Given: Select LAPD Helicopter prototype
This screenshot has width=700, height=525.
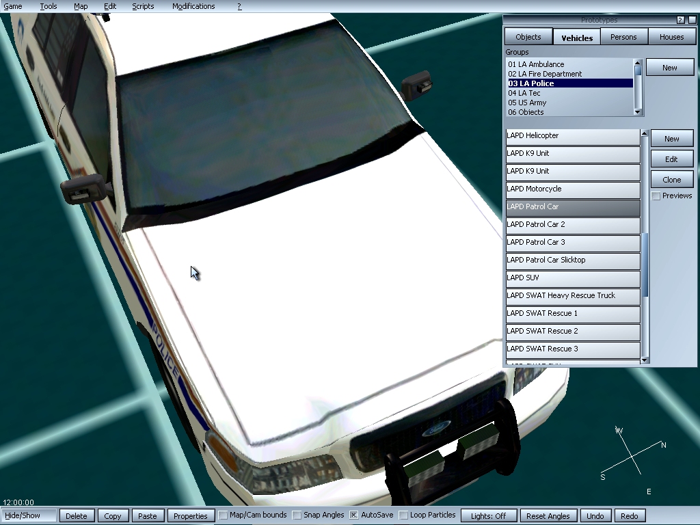Looking at the screenshot, I should pos(573,137).
